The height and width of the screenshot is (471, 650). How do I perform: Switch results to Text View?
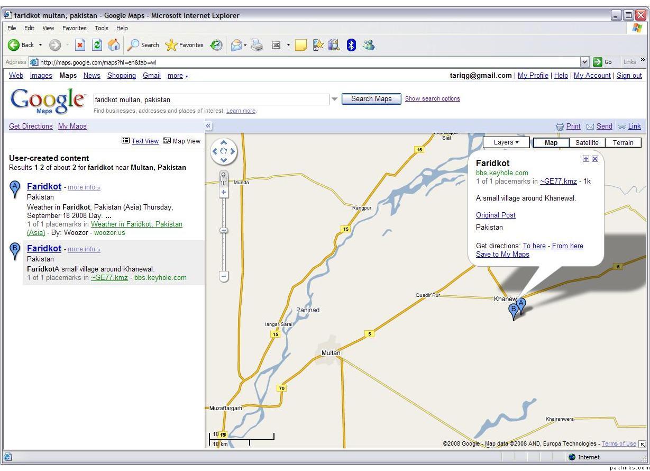tap(144, 141)
